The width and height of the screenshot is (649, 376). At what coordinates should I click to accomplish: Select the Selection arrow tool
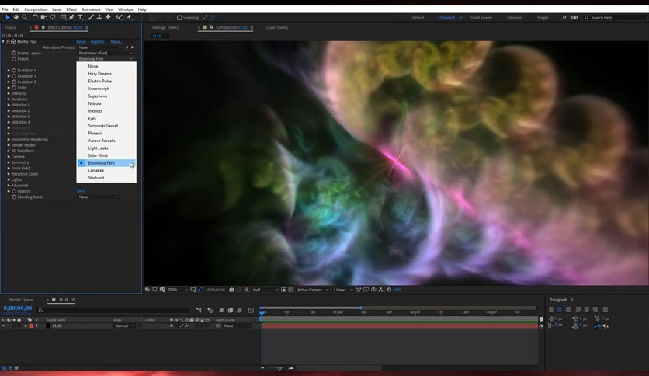(8, 17)
